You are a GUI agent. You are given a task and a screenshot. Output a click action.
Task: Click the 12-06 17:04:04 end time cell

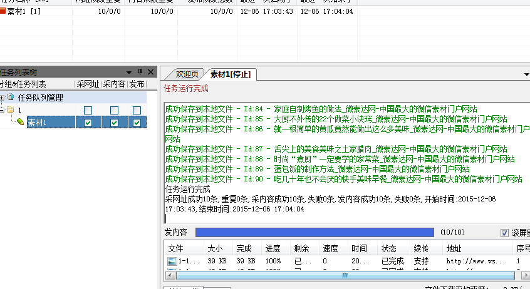tap(327, 11)
